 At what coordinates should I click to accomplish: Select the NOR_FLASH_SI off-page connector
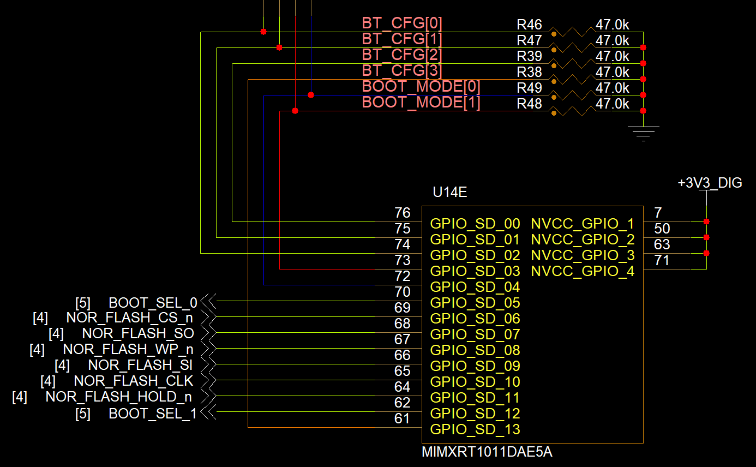[x=208, y=364]
